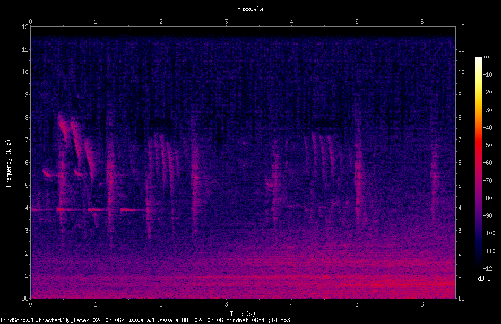Click the 4 kHz tick on right axis
This screenshot has width=501, height=324.
tap(460, 208)
